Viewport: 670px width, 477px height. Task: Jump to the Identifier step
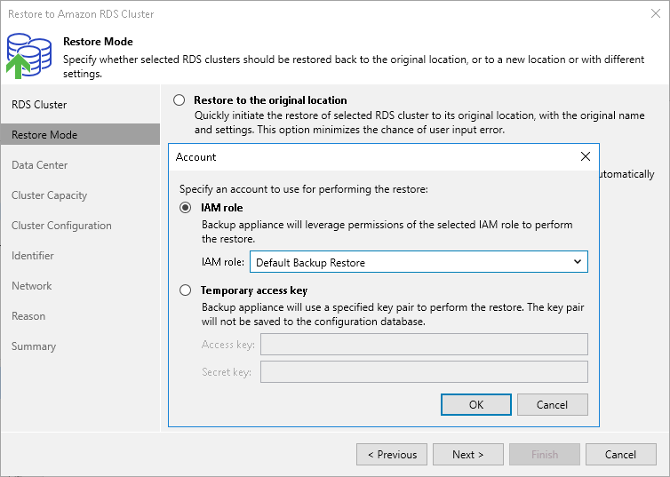pyautogui.click(x=33, y=256)
